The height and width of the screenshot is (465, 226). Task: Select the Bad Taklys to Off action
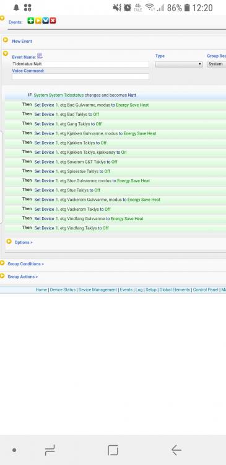115,115
